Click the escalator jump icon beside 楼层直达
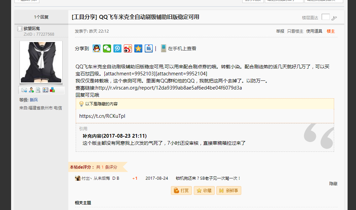Viewport: 356px width, 210px height. pos(334,18)
